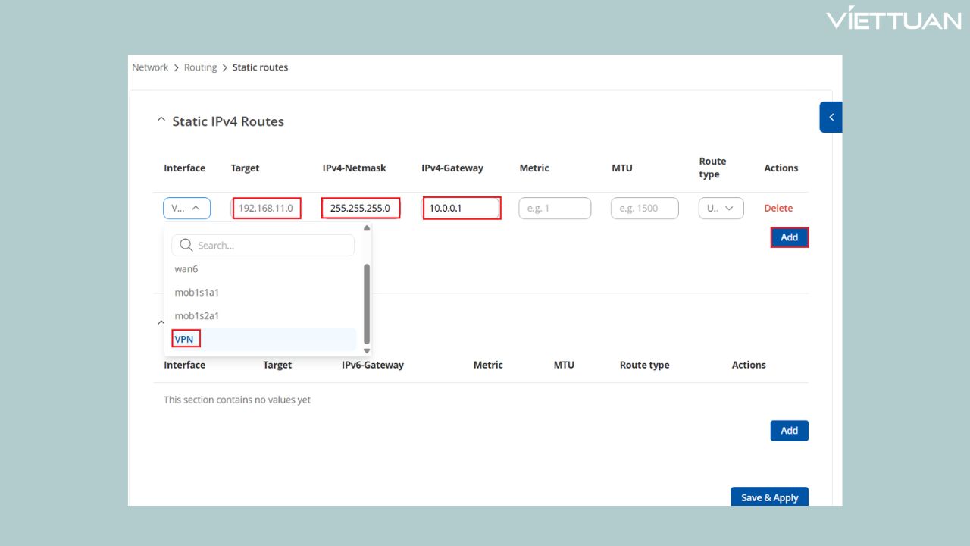Click the IPv4-Gateway field with 10.0.0.1
970x546 pixels.
(x=461, y=208)
